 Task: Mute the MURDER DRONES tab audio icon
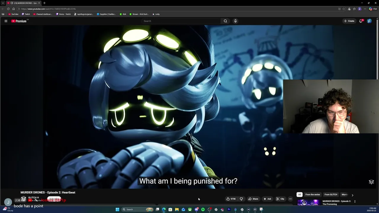[x=12, y=3]
